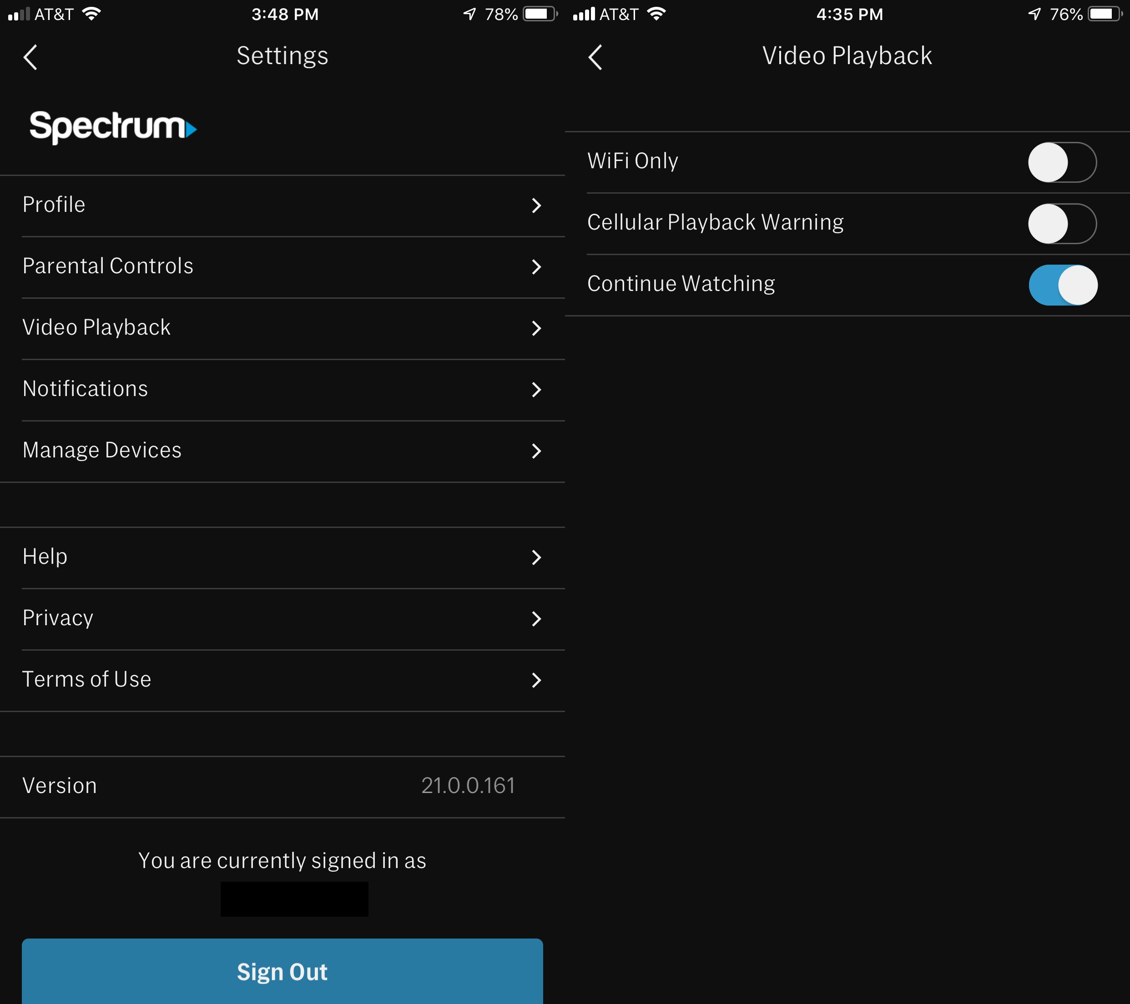The image size is (1130, 1004).
Task: Tap the back arrow on Video Playback screen
Action: click(595, 56)
